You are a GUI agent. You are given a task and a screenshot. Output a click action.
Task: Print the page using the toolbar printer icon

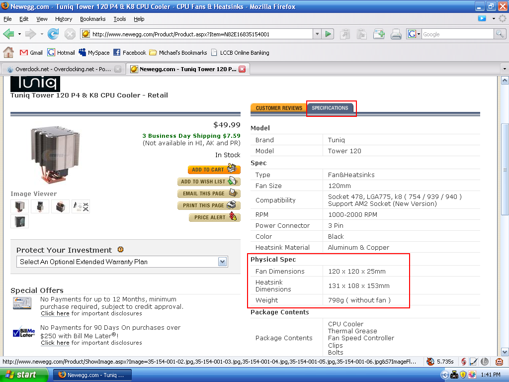(396, 34)
